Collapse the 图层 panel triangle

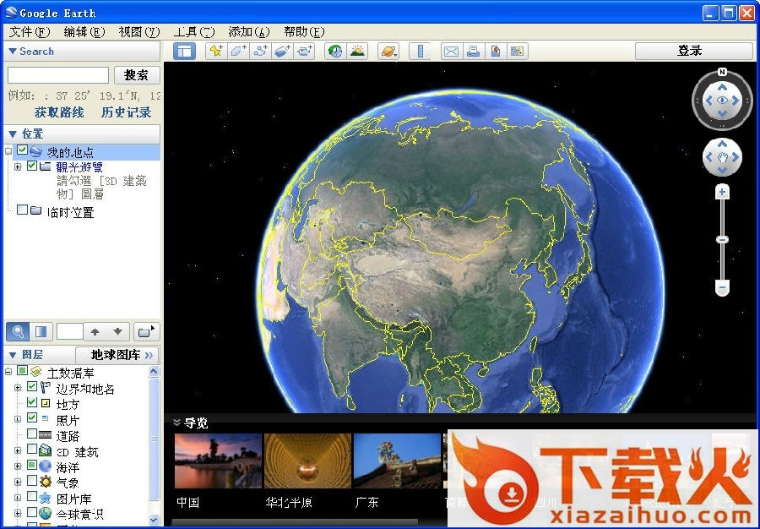coord(13,355)
